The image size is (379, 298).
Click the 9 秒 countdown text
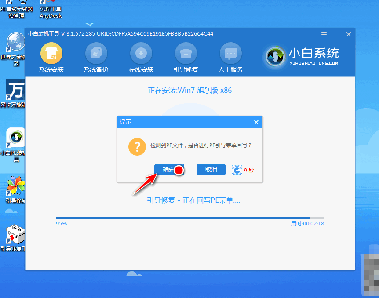[x=249, y=171]
